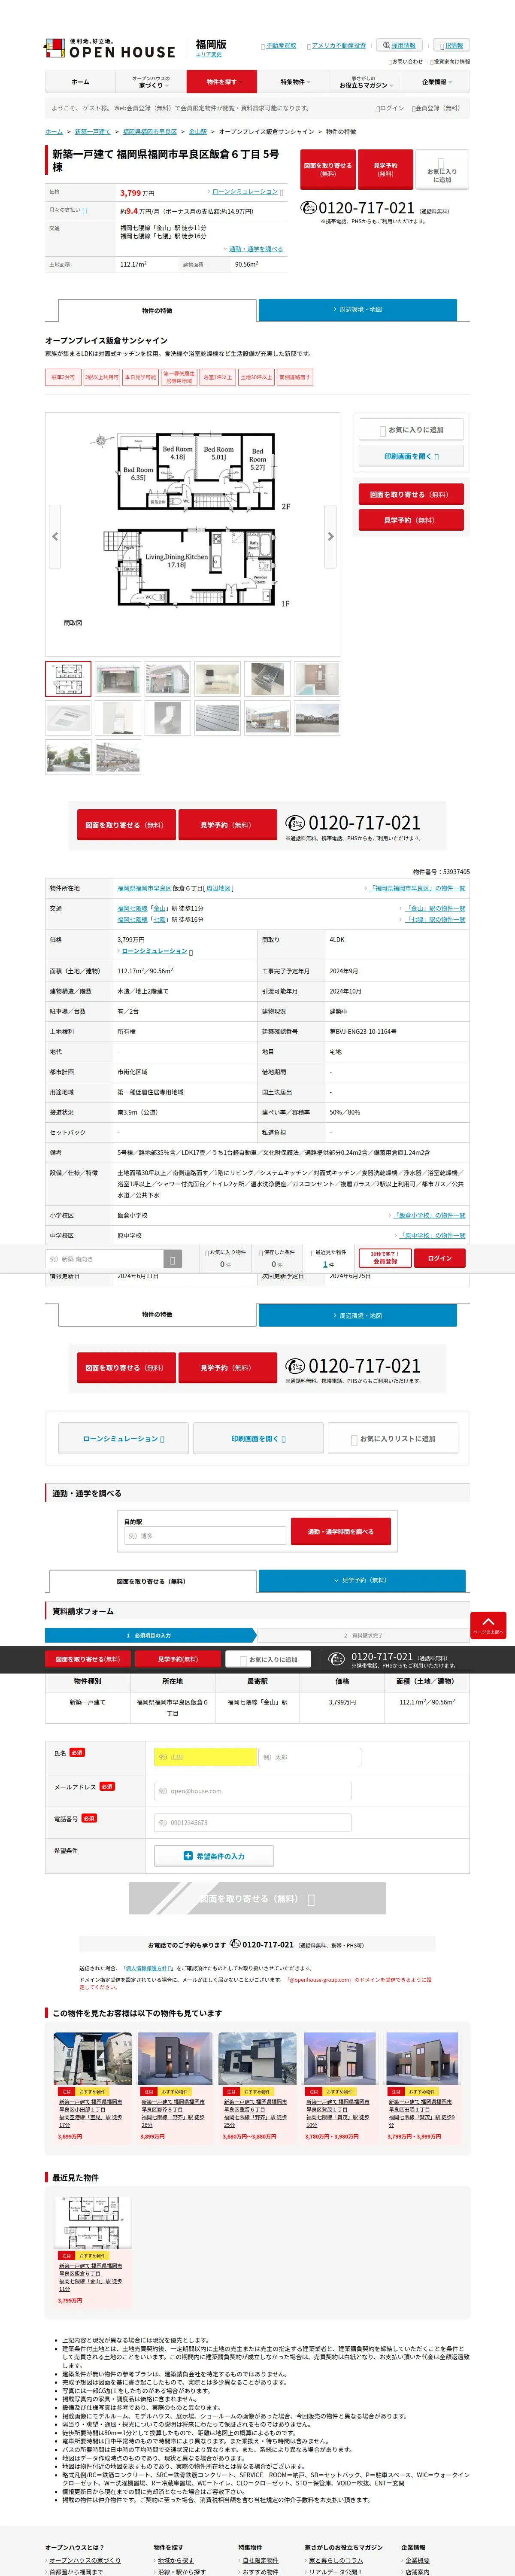Screen dimensions: 515x2576
Task: Click お気に入りに追加 beside the gallery
Action: (411, 430)
